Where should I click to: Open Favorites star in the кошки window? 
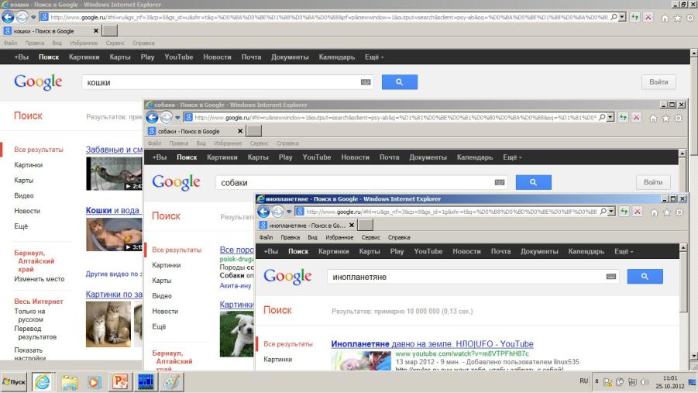677,19
